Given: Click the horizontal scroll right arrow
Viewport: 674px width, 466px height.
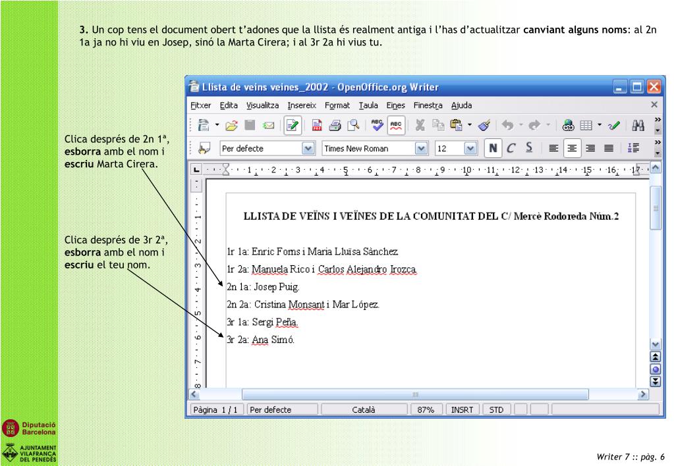Looking at the screenshot, I should 643,394.
